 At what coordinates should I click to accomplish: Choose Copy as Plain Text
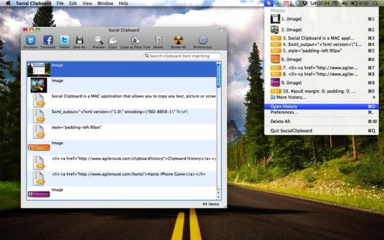pos(135,42)
